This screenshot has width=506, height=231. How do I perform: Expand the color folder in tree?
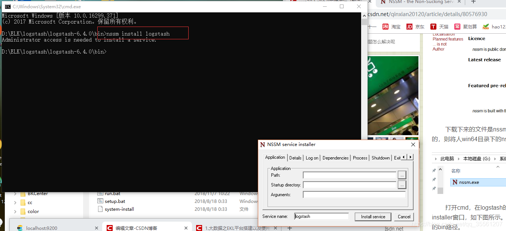pyautogui.click(x=15, y=212)
